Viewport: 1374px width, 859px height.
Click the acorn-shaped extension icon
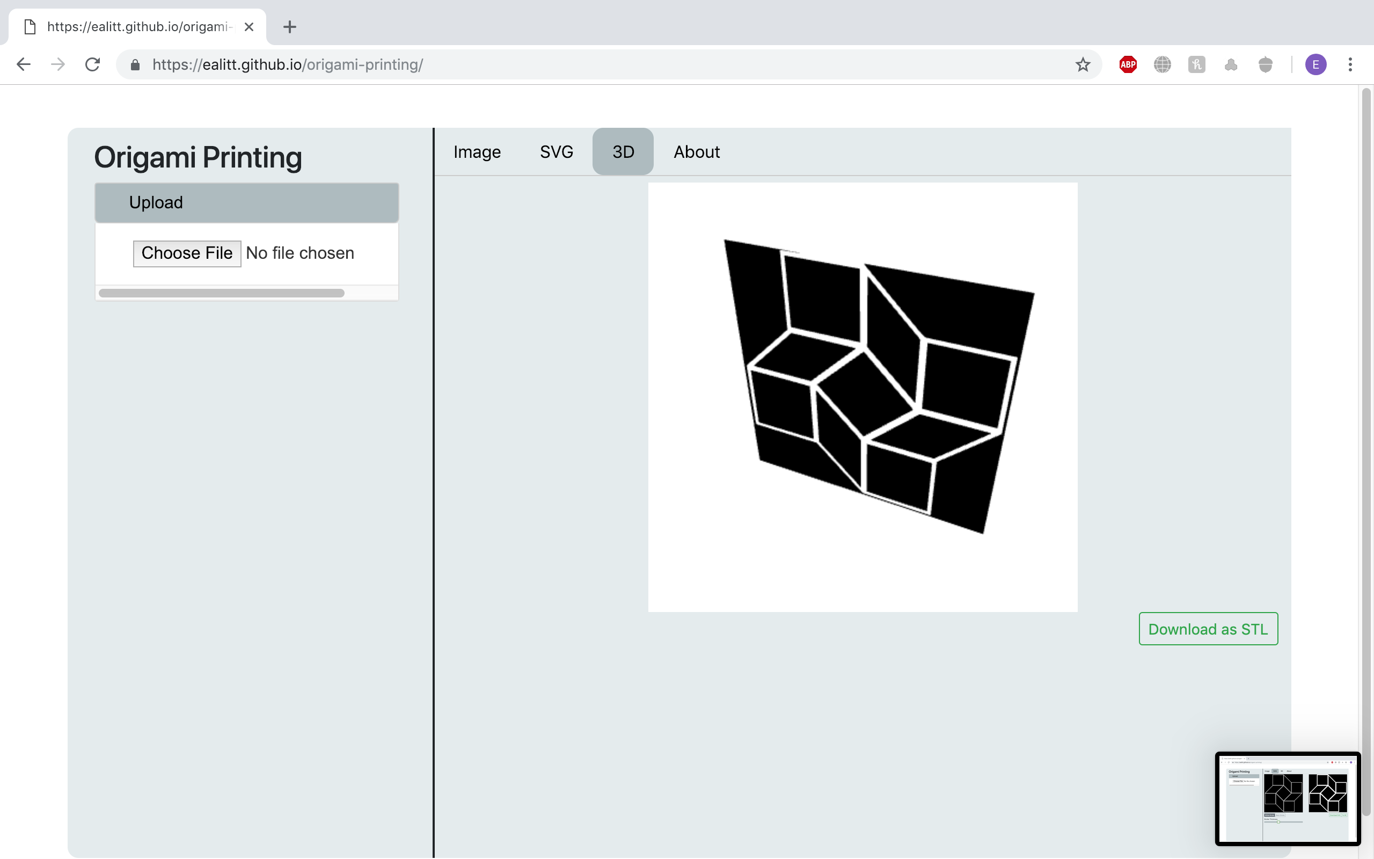tap(1265, 65)
